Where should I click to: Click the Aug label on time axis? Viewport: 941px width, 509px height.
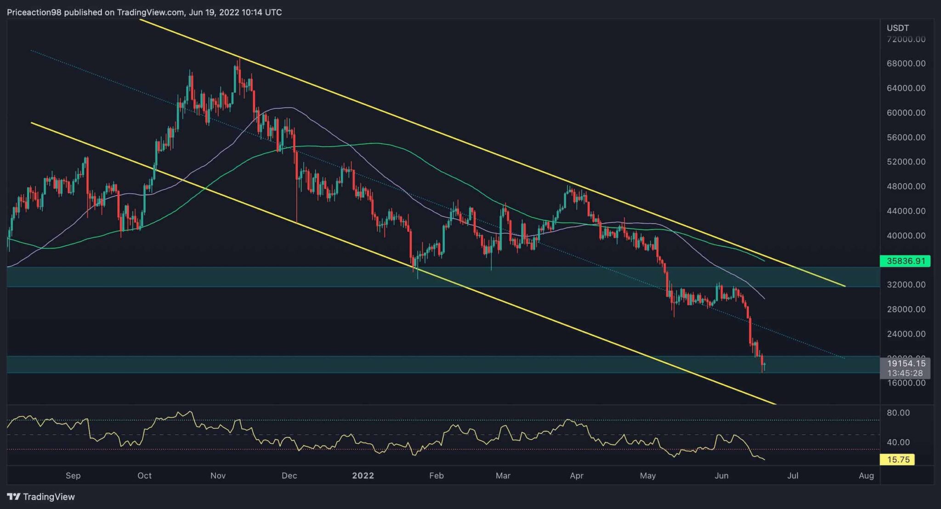(x=866, y=475)
